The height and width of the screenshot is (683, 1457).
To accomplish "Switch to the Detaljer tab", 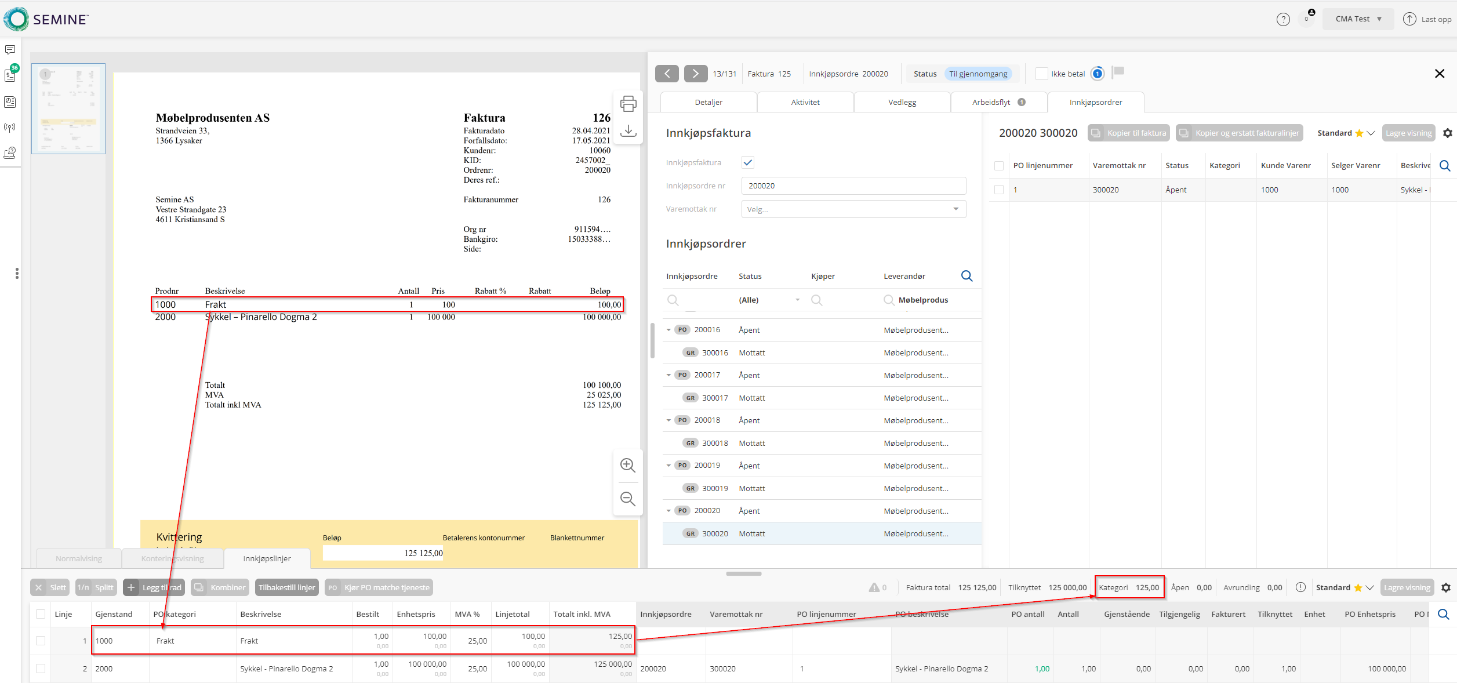I will [708, 102].
